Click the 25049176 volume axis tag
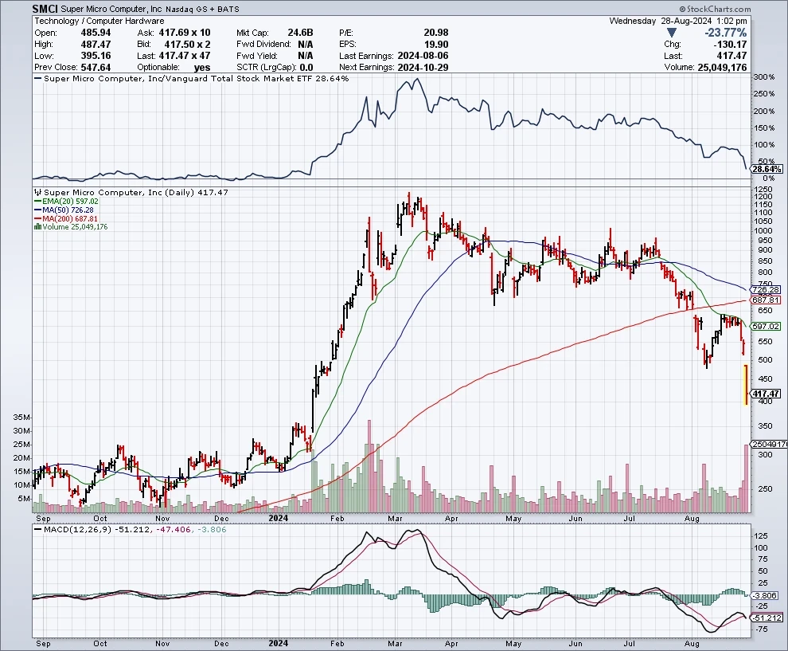 [769, 444]
